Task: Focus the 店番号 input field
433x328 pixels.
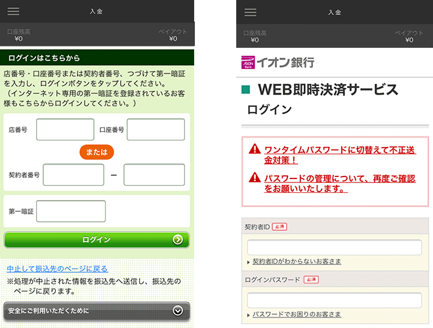Action: pos(65,129)
